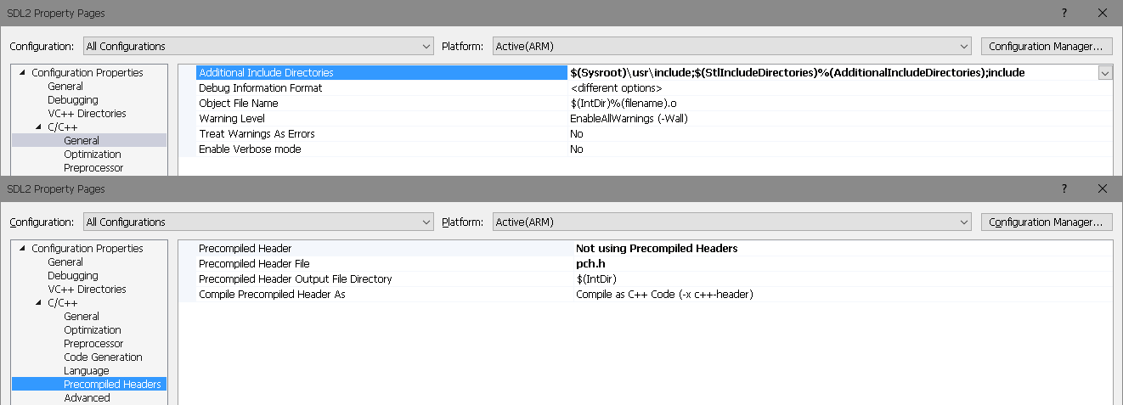This screenshot has height=405, width=1123.
Task: Collapse the C/C++ node in top tree
Action: (38, 127)
